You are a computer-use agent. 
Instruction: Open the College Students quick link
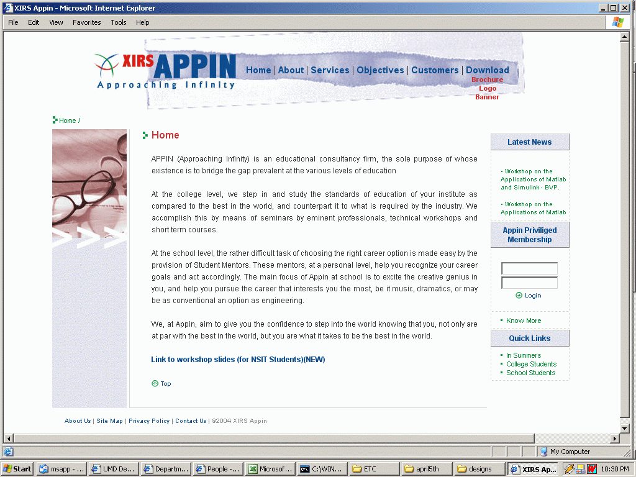tap(532, 364)
